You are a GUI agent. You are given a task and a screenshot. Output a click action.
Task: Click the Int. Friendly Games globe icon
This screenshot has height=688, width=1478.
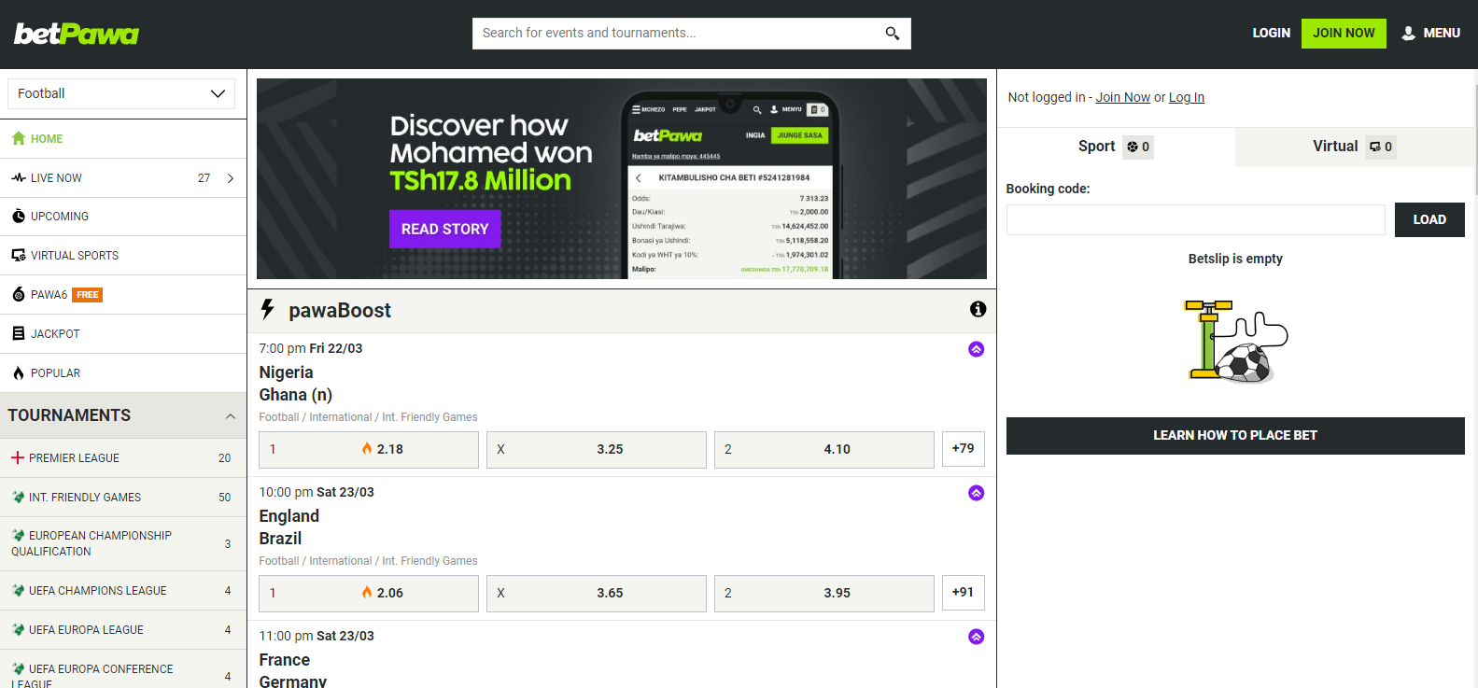click(x=18, y=497)
